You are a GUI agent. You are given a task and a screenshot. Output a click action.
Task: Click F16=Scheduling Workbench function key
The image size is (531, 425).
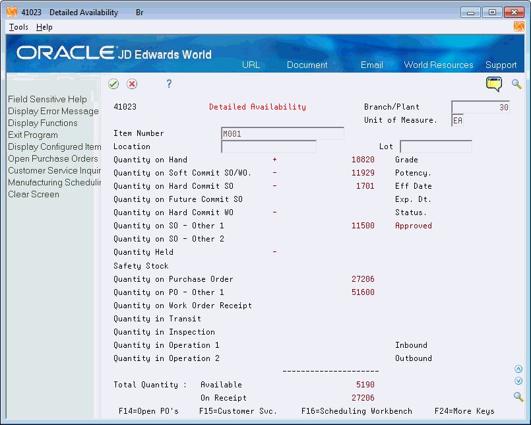[357, 411]
